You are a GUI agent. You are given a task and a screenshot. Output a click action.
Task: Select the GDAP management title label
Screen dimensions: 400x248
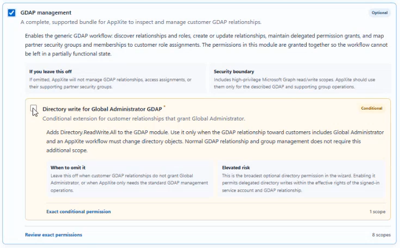pos(46,12)
